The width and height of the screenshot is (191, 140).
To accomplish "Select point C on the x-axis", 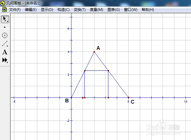I will (x=129, y=97).
